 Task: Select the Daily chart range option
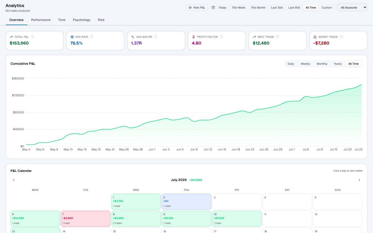pos(291,64)
